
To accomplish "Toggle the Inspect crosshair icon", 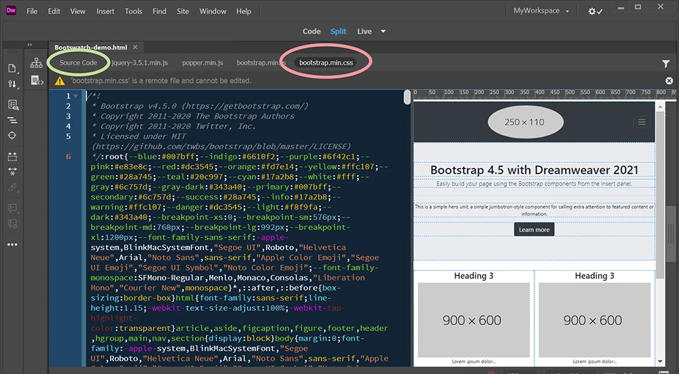I will click(12, 136).
